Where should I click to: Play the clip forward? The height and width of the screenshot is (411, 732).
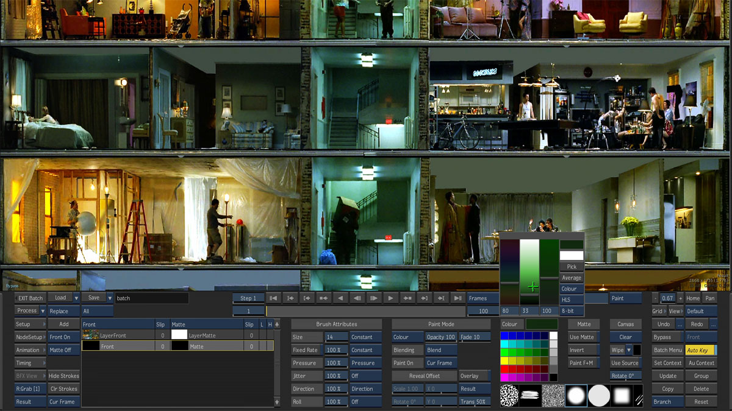pyautogui.click(x=390, y=298)
